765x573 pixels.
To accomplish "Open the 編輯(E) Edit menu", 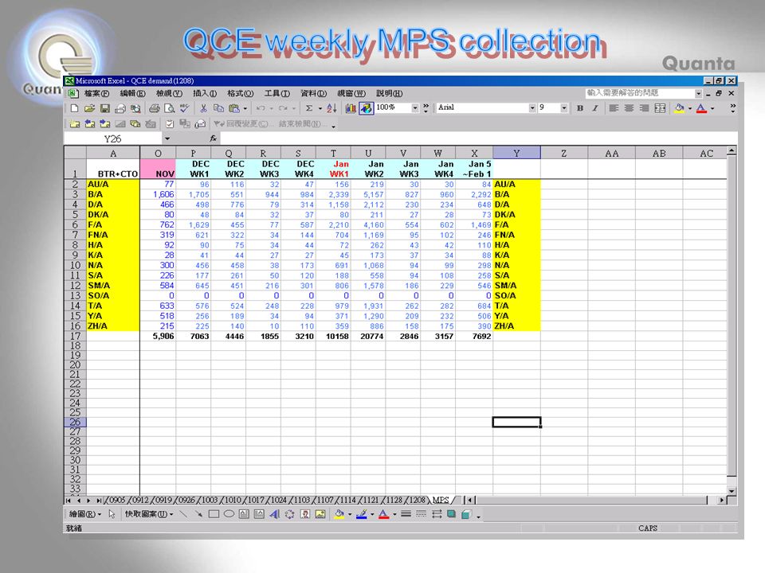I will [133, 94].
